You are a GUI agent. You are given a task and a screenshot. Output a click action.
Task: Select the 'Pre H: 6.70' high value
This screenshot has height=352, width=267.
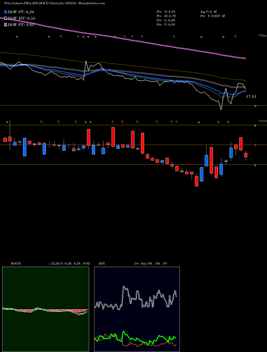coord(166,16)
